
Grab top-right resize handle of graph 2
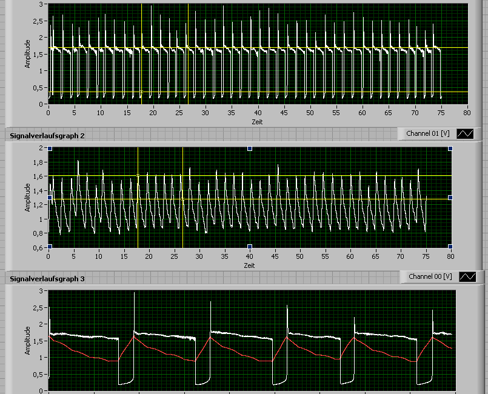click(x=450, y=149)
